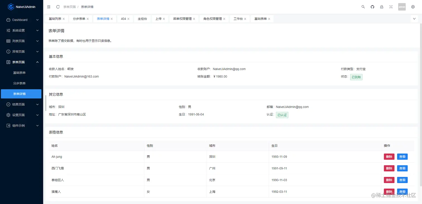This screenshot has width=422, height=204.
Task: Collapse the sidebar using the hamburger icon
Action: click(x=49, y=7)
